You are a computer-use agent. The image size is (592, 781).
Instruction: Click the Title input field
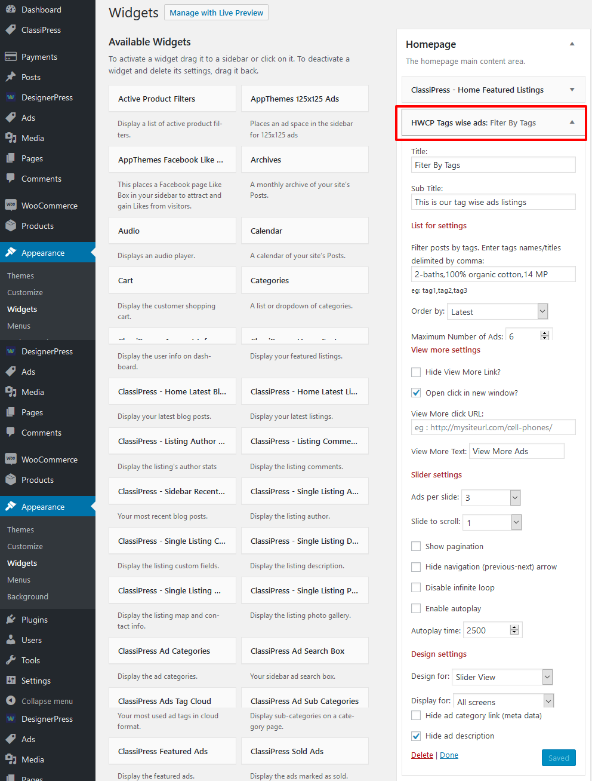(494, 165)
